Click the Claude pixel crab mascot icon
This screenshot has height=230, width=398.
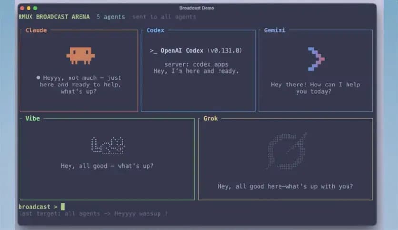81,55
